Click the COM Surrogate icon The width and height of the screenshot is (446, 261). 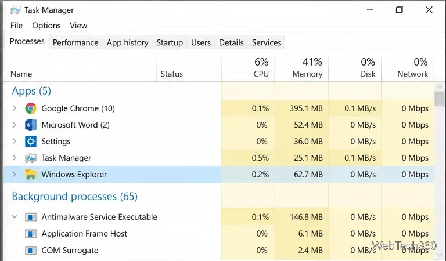31,251
